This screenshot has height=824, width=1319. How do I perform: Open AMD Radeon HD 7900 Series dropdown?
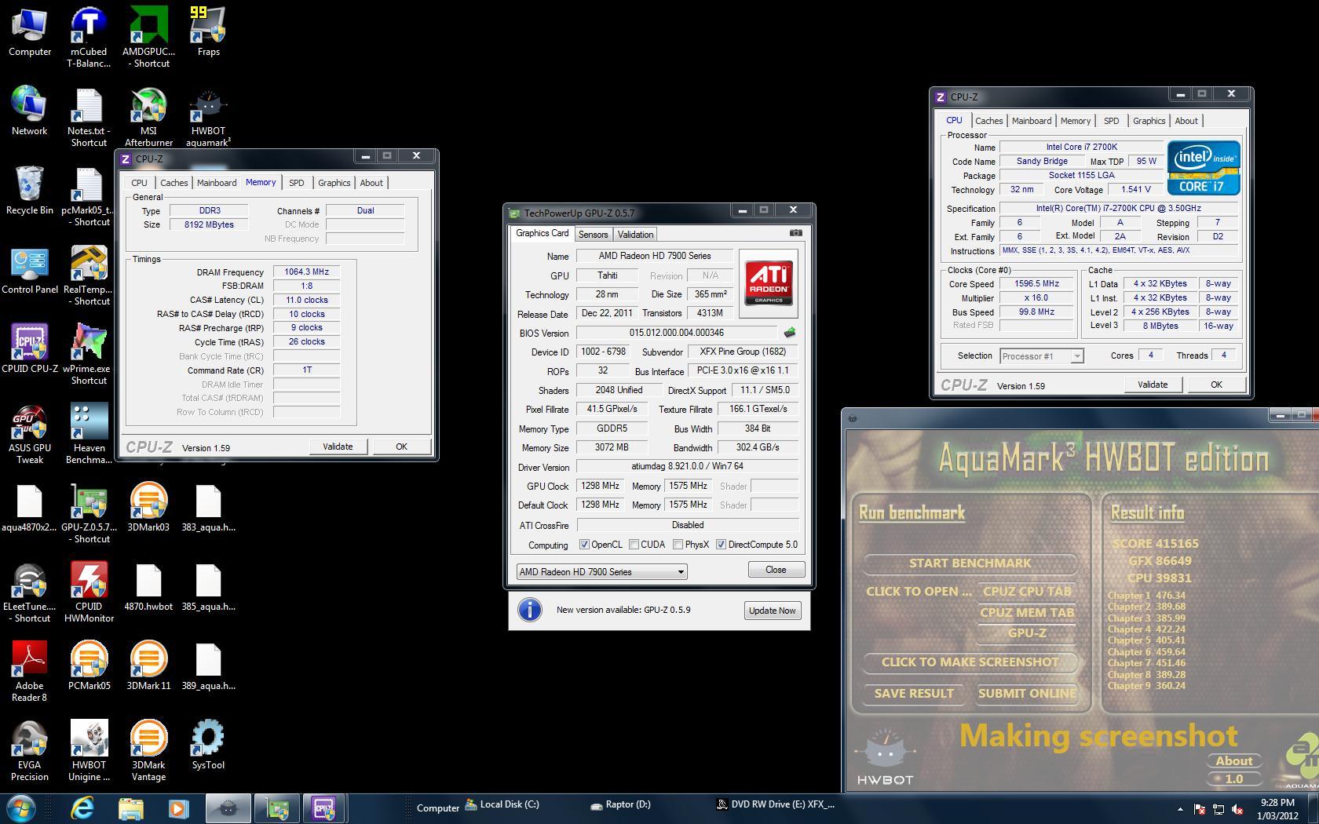601,571
